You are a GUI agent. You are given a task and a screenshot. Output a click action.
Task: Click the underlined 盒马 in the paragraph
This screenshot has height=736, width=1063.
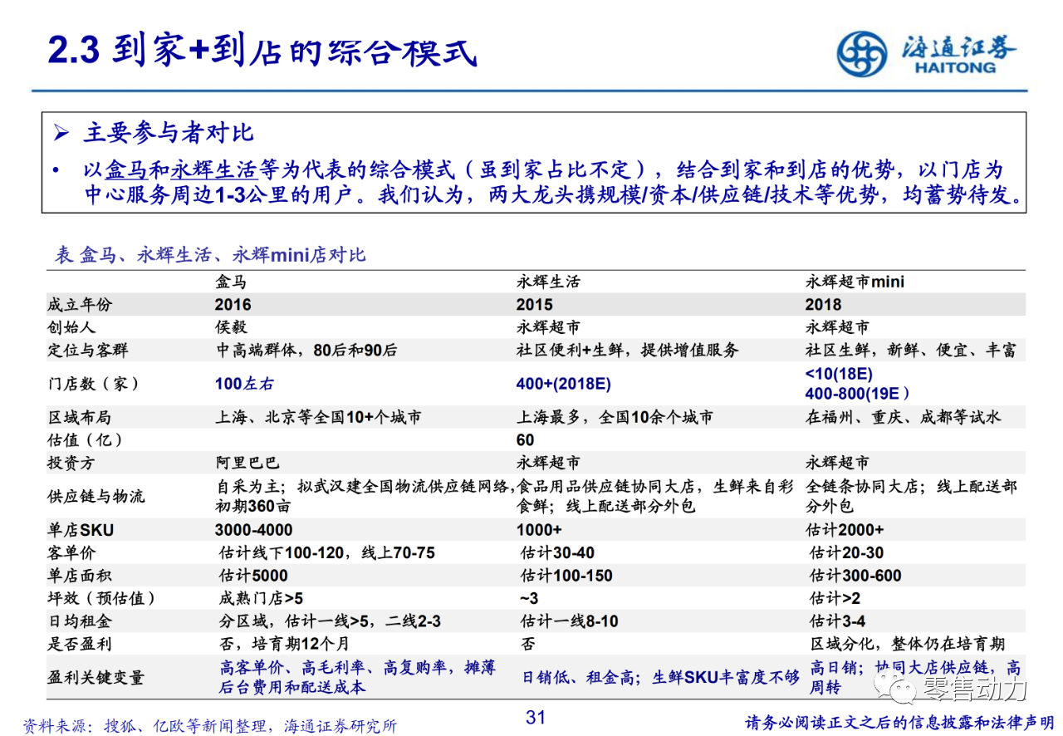click(x=125, y=170)
